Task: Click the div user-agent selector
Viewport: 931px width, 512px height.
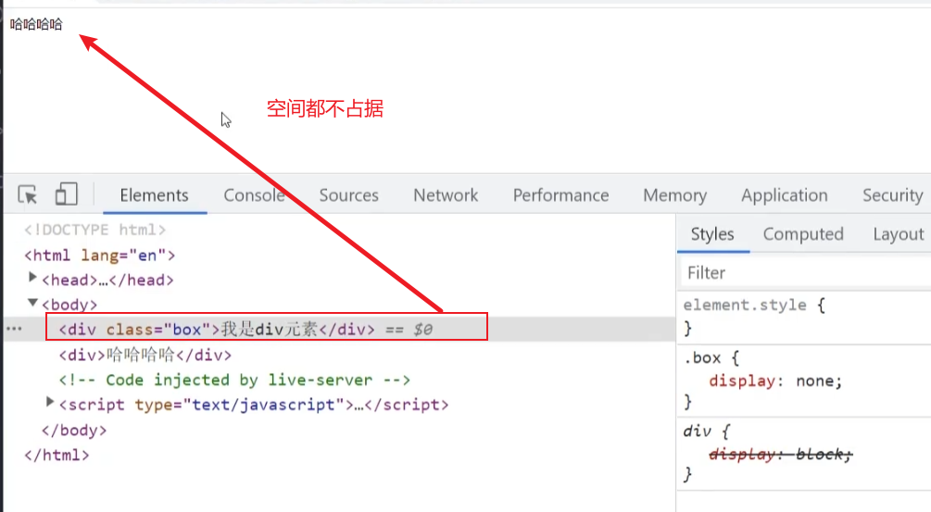Action: tap(697, 431)
